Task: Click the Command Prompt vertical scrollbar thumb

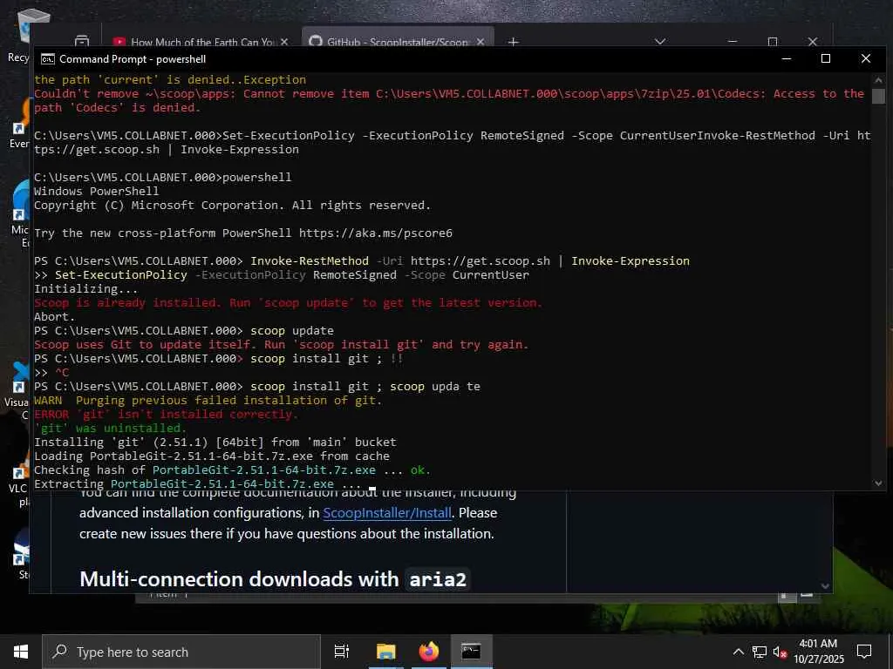Action: 878,96
